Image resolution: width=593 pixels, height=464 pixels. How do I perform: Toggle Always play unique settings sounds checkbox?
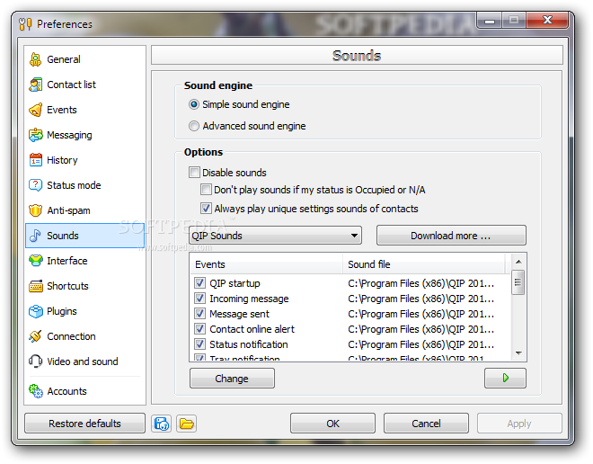click(x=206, y=209)
